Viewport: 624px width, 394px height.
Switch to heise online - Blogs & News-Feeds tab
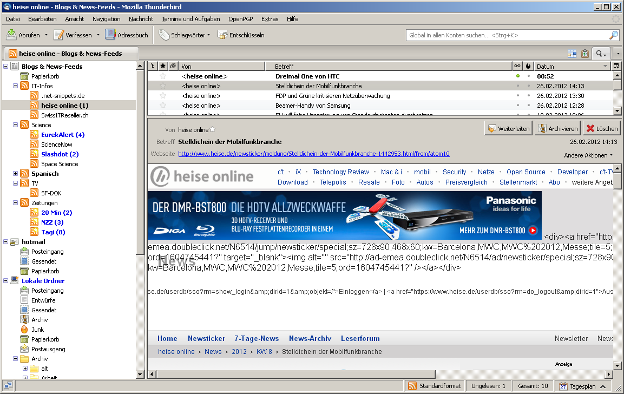click(x=71, y=54)
